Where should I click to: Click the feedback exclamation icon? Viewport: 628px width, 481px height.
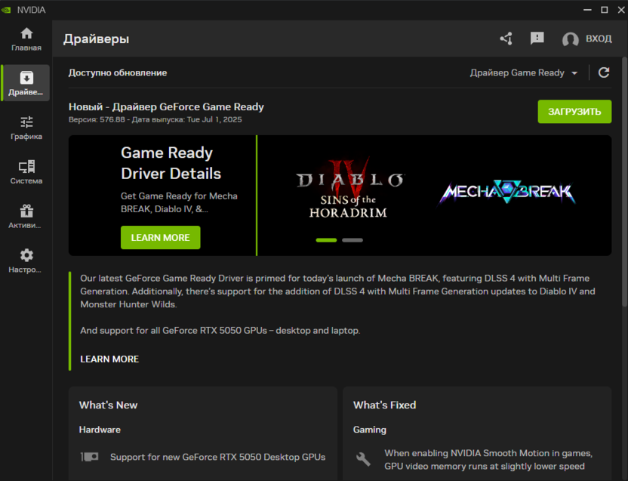[537, 39]
